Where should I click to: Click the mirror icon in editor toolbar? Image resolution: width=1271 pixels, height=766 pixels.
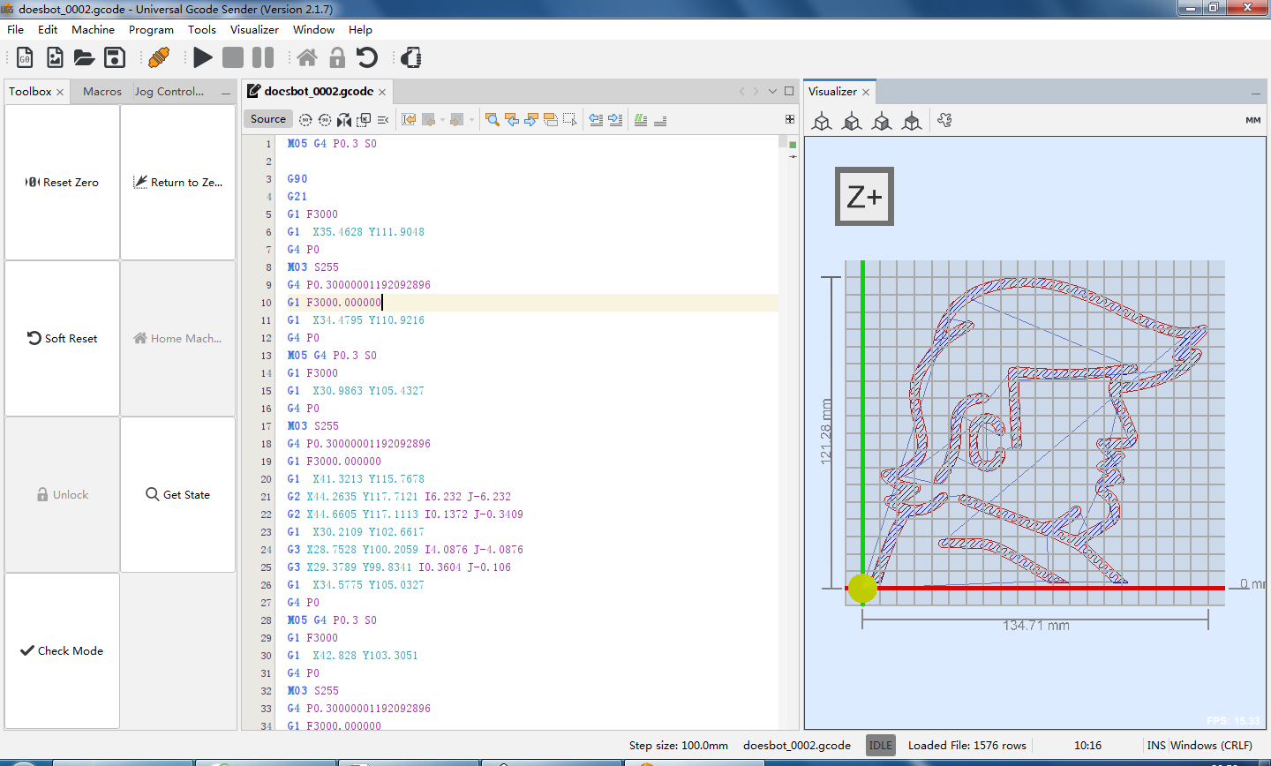[343, 119]
